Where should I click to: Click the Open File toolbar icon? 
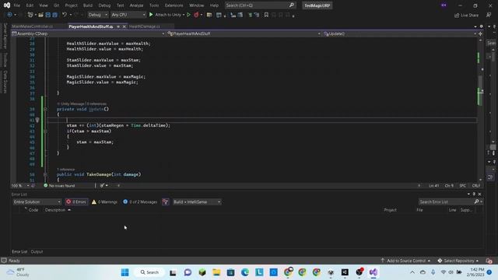[x=40, y=15]
